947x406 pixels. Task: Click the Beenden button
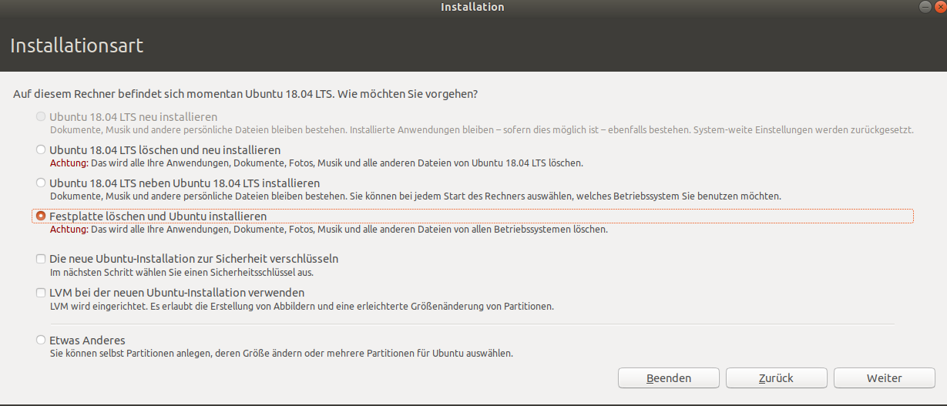[669, 378]
